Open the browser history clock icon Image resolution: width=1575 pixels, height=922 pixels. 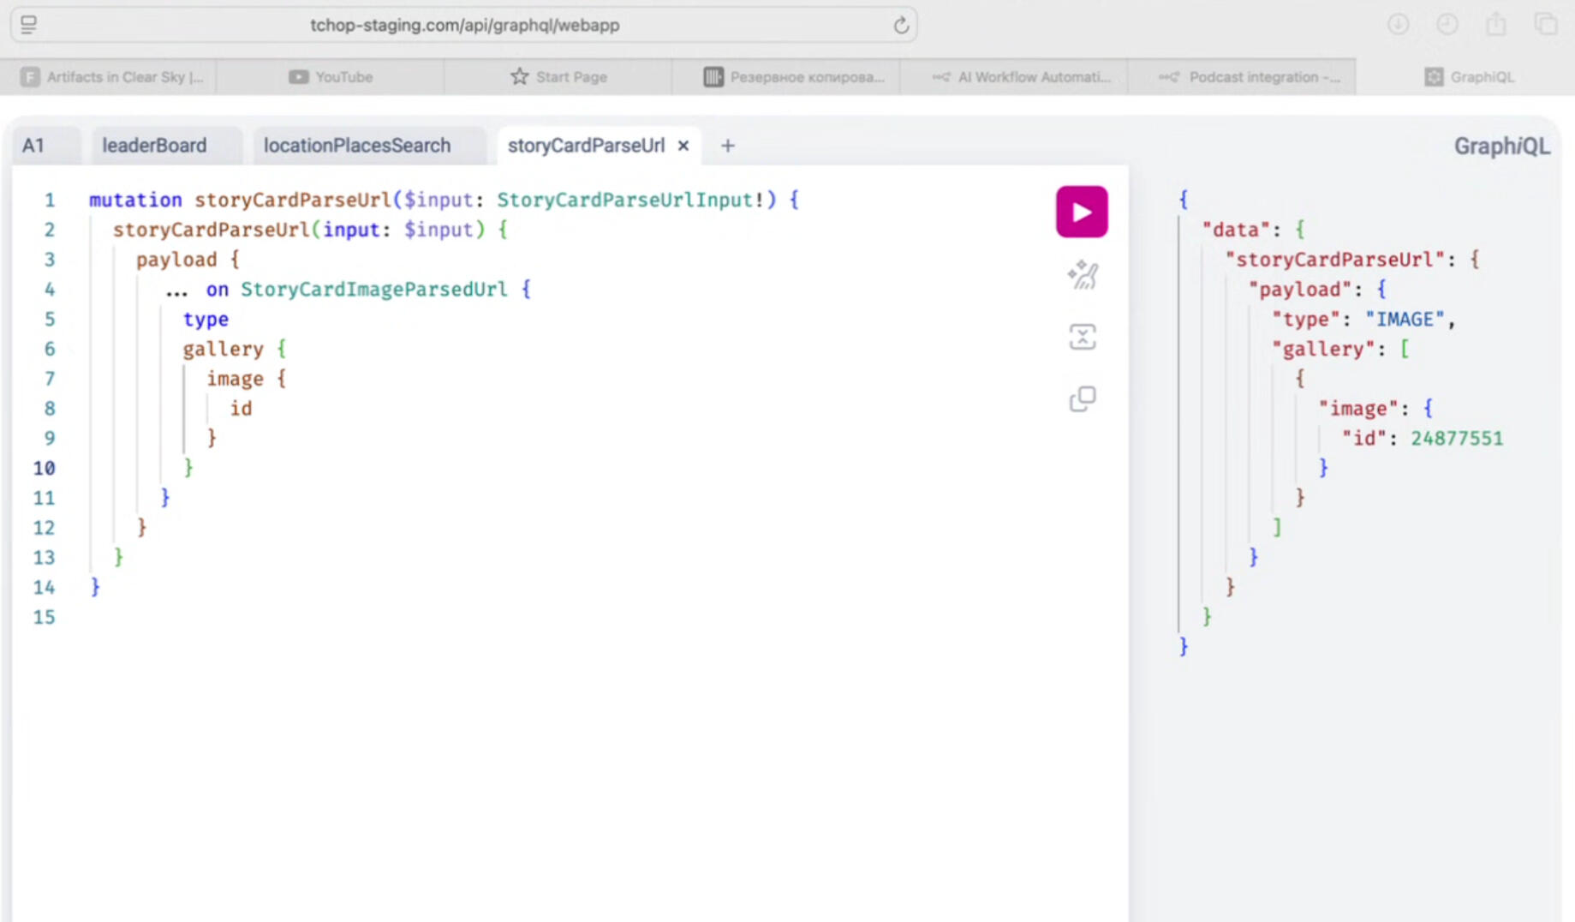coord(1447,25)
